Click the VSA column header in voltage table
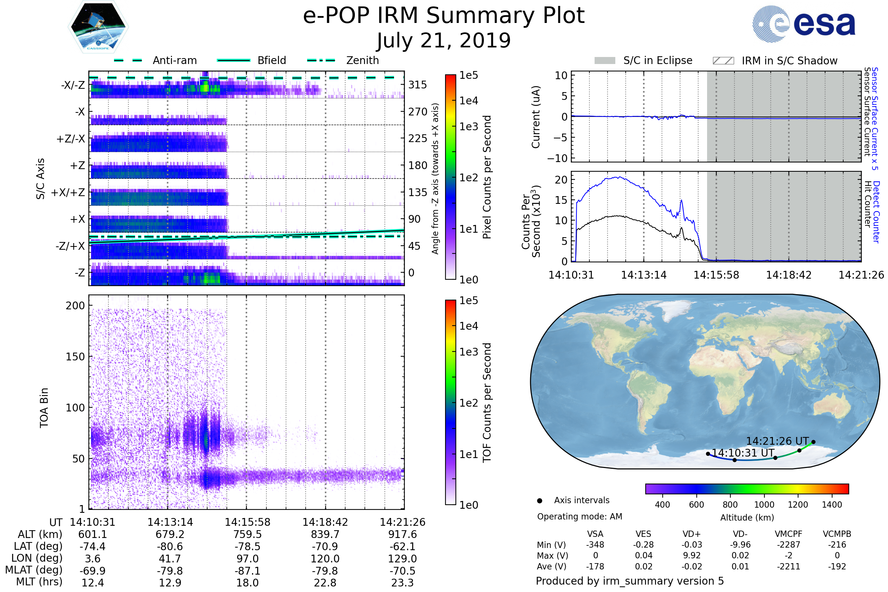Viewport: 888px width, 592px height. (x=595, y=534)
